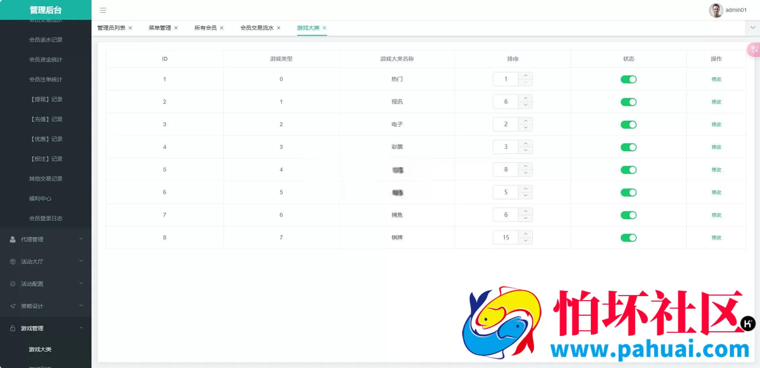Open 【充值】记录 in sidebar

click(46, 119)
